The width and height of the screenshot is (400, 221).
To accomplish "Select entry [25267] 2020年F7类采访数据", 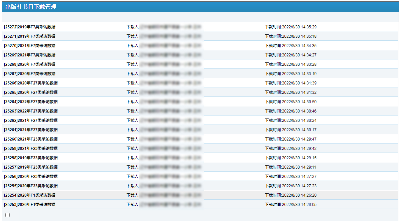I will (x=30, y=74).
